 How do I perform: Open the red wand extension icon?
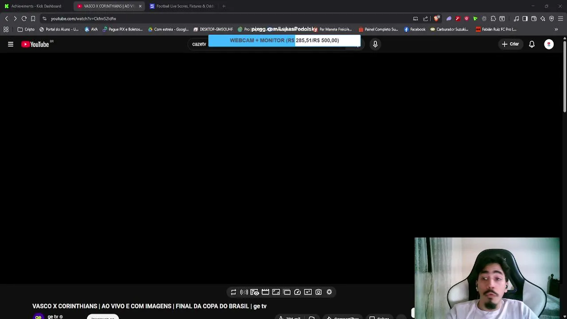(x=458, y=19)
